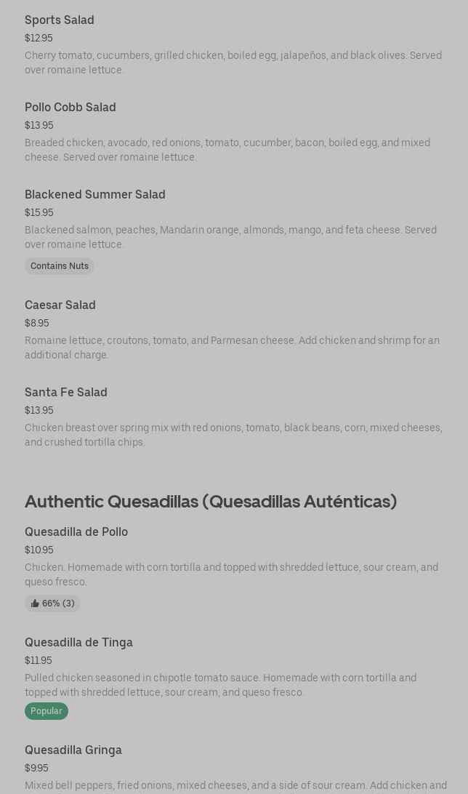Click the Caesar Salad description text
Screen dimensions: 468x794
pyautogui.click(x=232, y=348)
